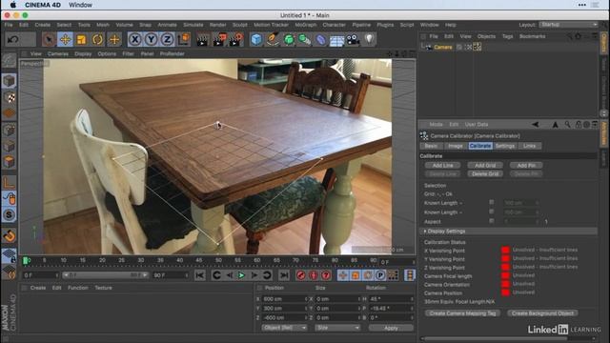This screenshot has height=343, width=610.
Task: Open the Layout dropdown
Action: click(568, 25)
